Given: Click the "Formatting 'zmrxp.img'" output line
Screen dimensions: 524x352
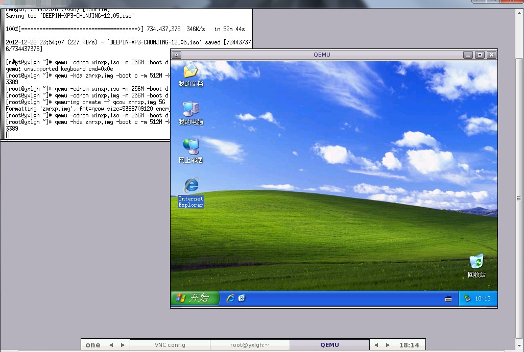Looking at the screenshot, I should pos(88,109).
